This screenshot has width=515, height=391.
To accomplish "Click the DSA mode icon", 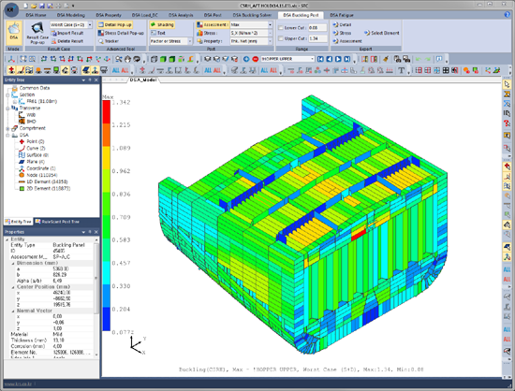I will [13, 32].
